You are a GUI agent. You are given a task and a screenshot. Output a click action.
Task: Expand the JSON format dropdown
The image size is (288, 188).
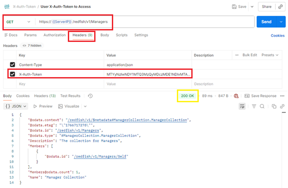click(x=16, y=106)
